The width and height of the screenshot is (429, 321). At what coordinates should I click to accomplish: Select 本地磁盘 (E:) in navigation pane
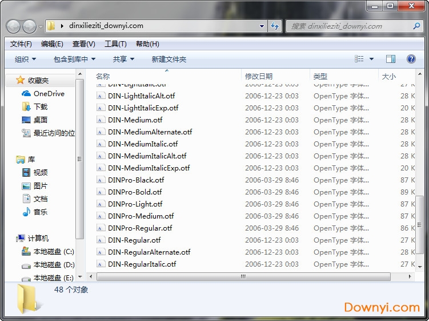point(54,278)
